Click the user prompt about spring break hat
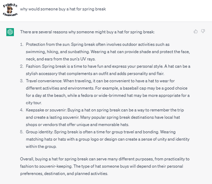The height and width of the screenshot is (184, 212). click(x=63, y=9)
